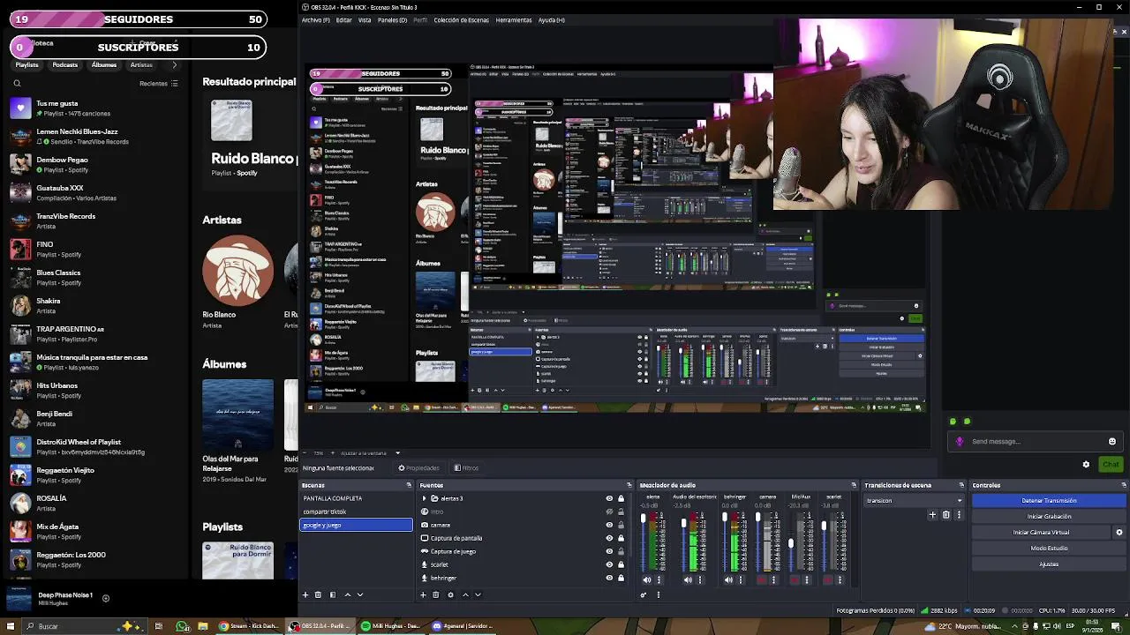Remove the source with the Fuentes trash icon
Image resolution: width=1130 pixels, height=635 pixels.
click(x=435, y=594)
